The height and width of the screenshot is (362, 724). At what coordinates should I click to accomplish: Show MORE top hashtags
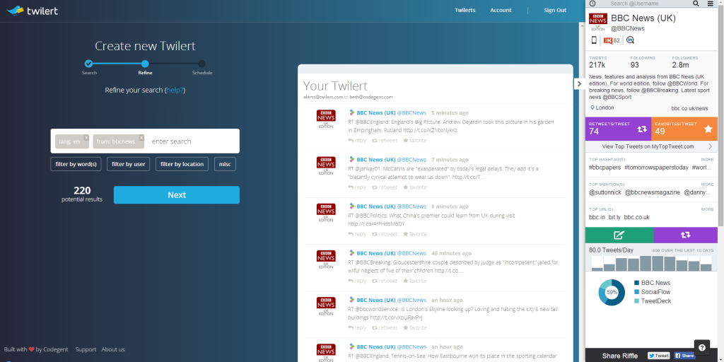[707, 159]
